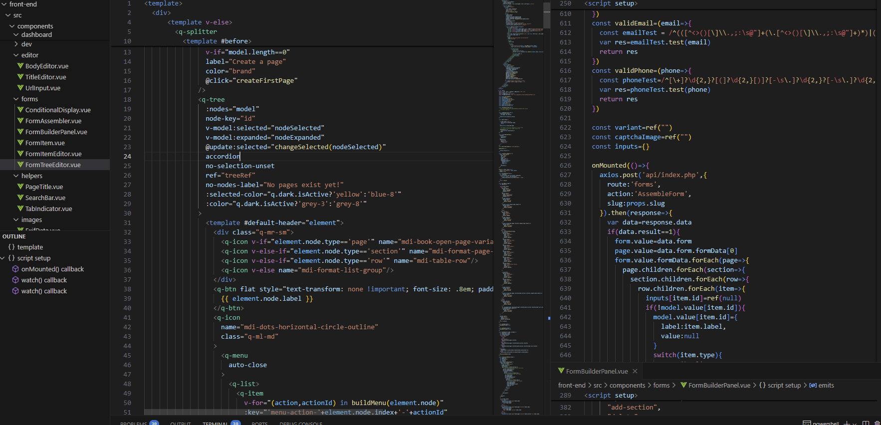
Task: Switch to the Debug Console tab
Action: [x=301, y=423]
